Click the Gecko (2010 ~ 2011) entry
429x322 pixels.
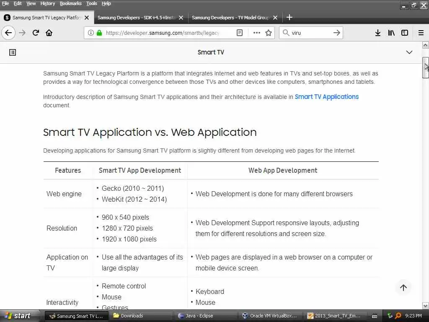point(133,188)
